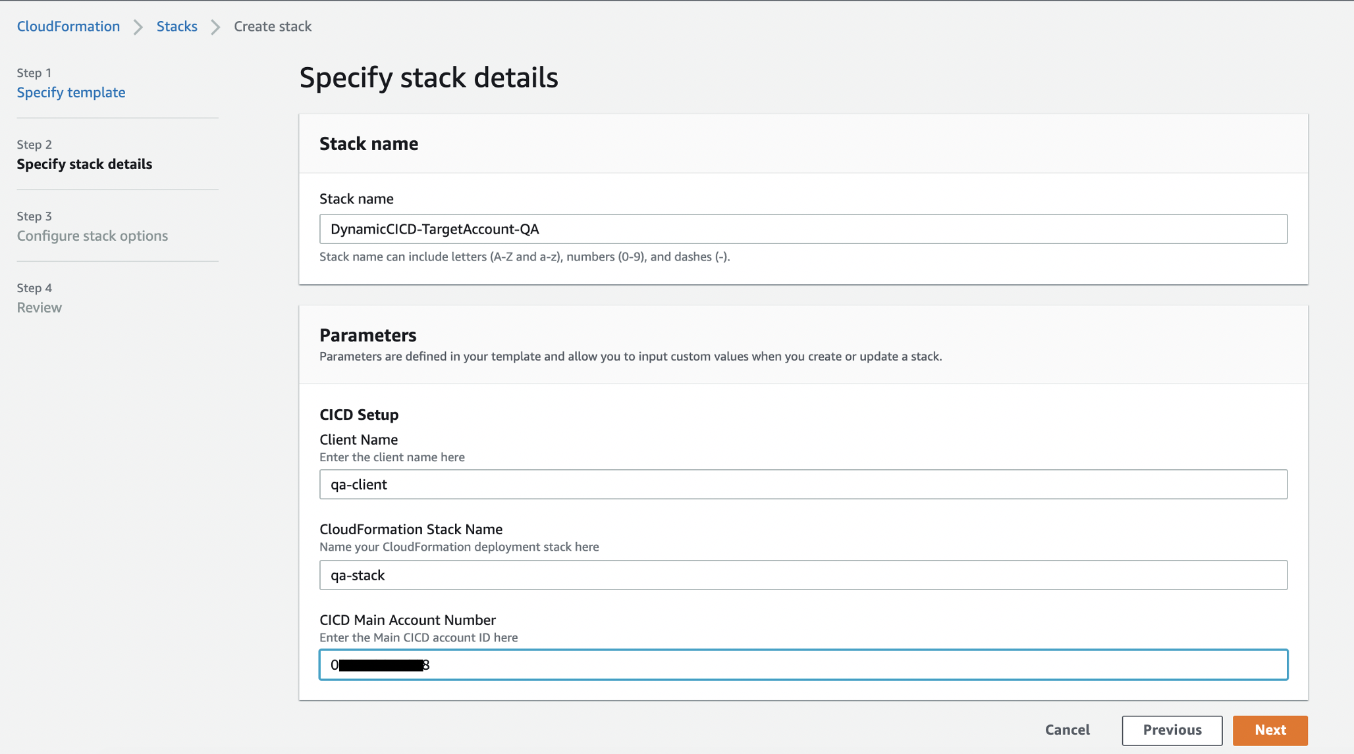Click the Previous button
The width and height of the screenshot is (1354, 754).
[x=1172, y=730]
